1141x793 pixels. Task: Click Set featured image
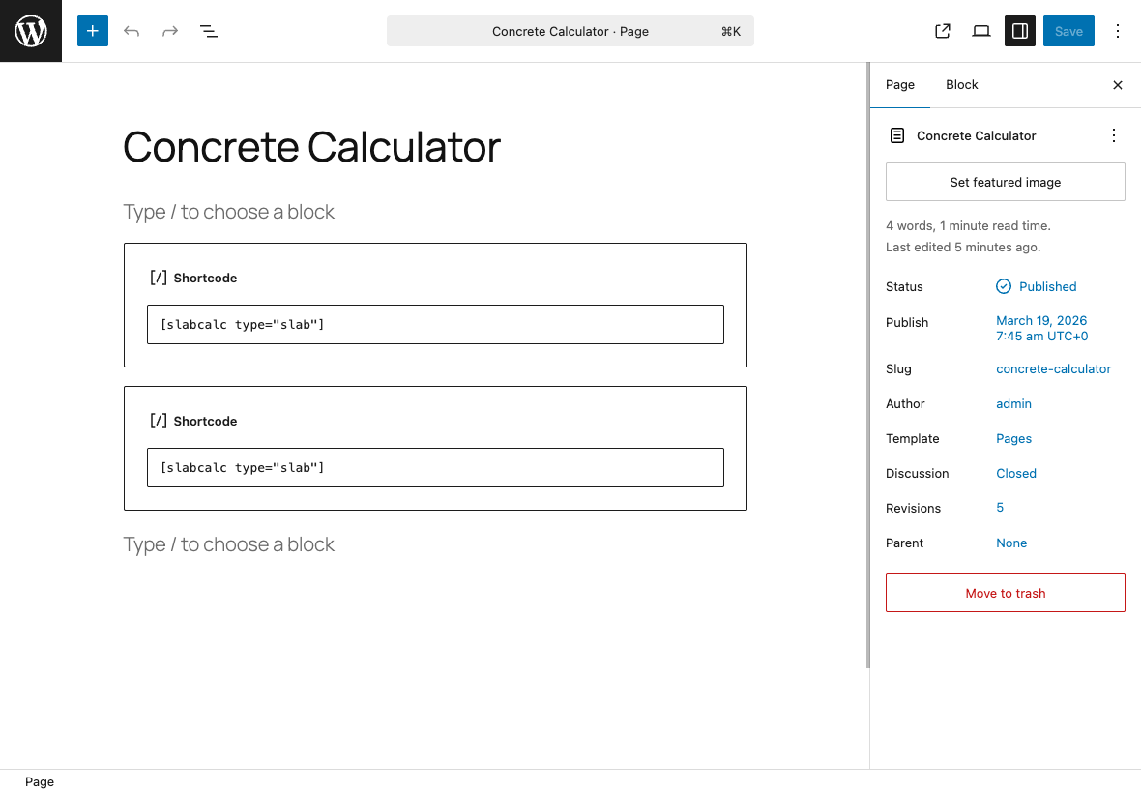pos(1005,182)
